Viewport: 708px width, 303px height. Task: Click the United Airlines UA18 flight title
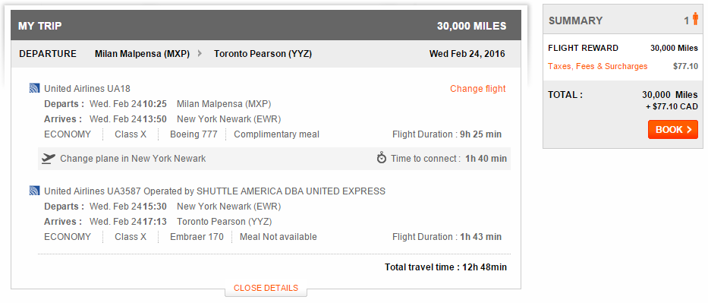[x=87, y=89]
